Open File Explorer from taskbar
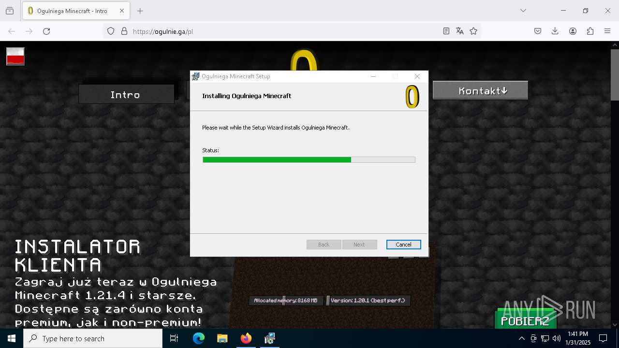The width and height of the screenshot is (619, 348). pyautogui.click(x=222, y=338)
